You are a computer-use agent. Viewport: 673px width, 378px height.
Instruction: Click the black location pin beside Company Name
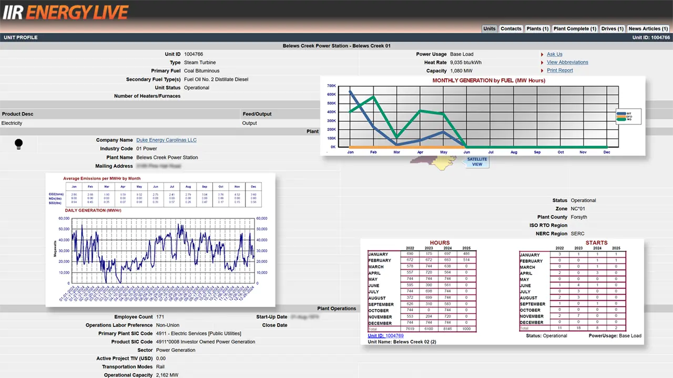click(18, 143)
